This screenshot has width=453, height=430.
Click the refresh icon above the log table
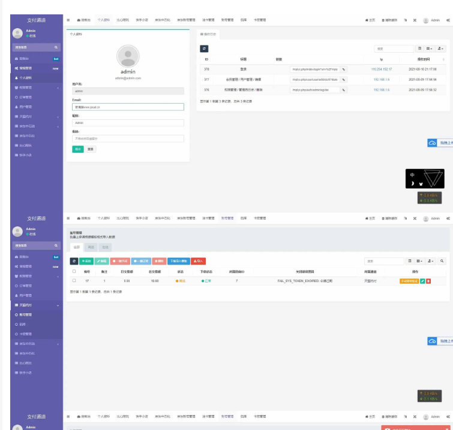pos(204,49)
